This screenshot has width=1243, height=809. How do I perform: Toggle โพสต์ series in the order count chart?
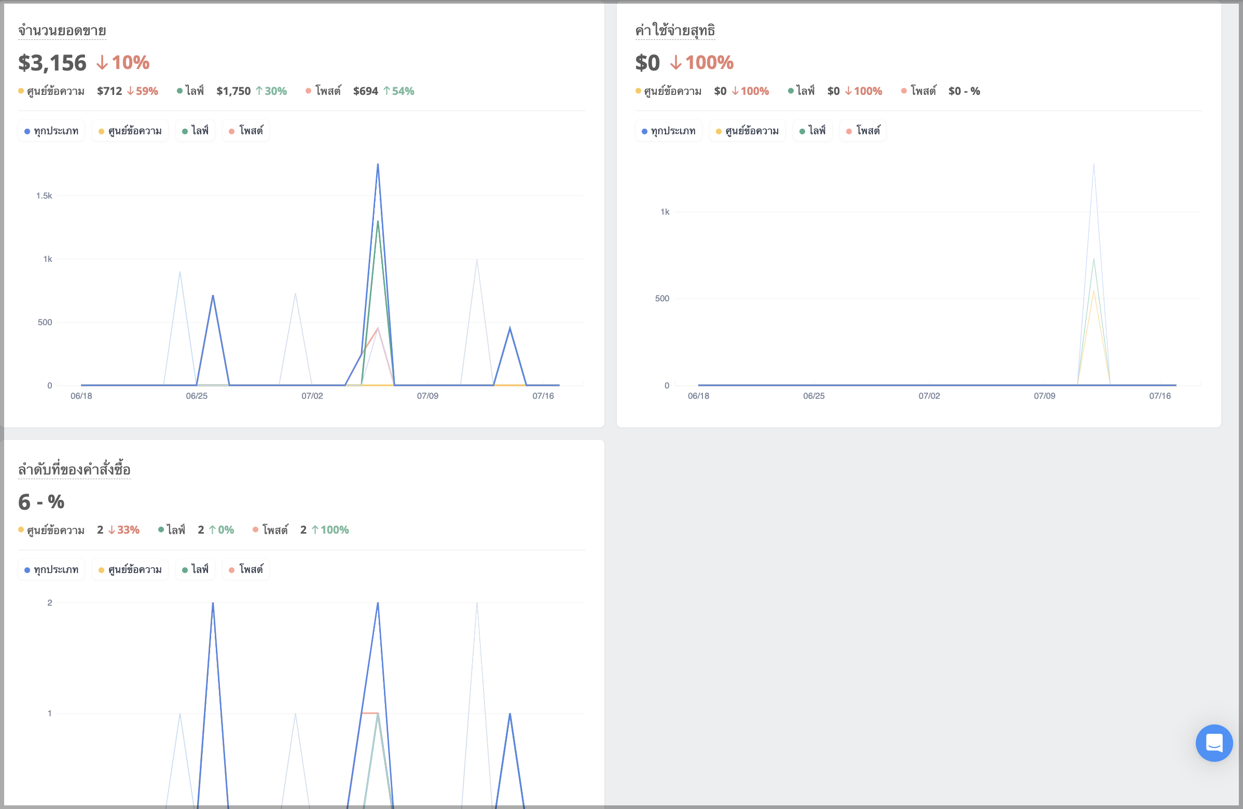click(x=246, y=569)
